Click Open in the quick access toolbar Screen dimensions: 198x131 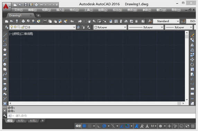(x=20, y=5)
